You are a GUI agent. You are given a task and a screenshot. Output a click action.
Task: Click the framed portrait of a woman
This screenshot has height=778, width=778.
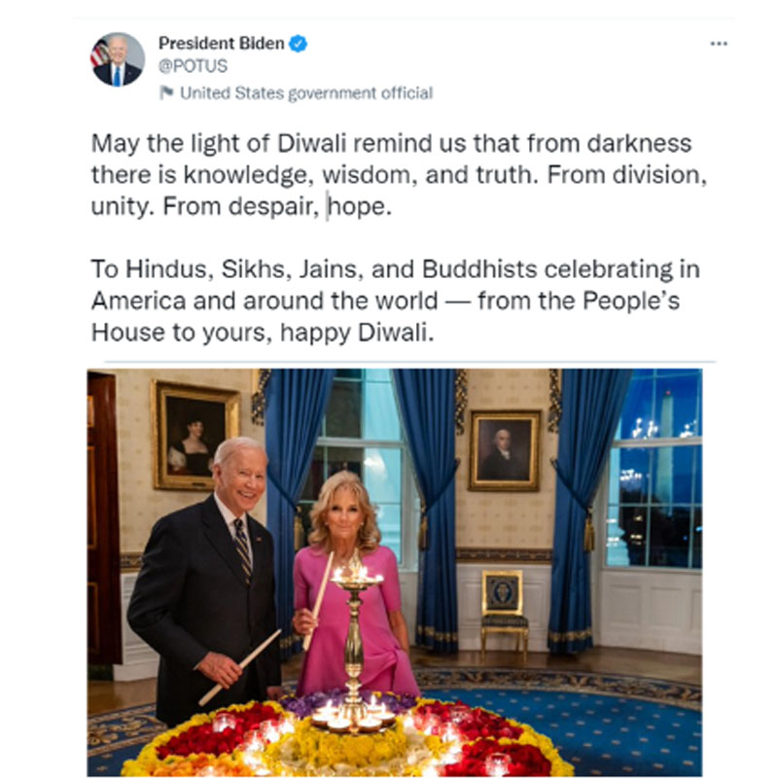point(195,435)
